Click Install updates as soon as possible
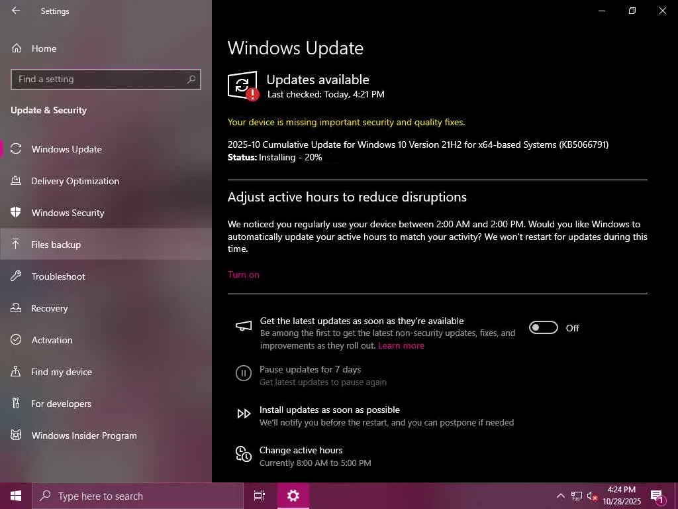Image resolution: width=678 pixels, height=509 pixels. click(330, 410)
